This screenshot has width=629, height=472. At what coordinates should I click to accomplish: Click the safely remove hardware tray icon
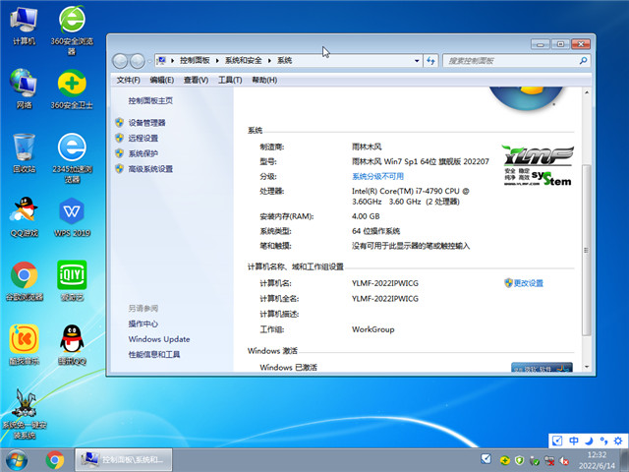pos(535,461)
